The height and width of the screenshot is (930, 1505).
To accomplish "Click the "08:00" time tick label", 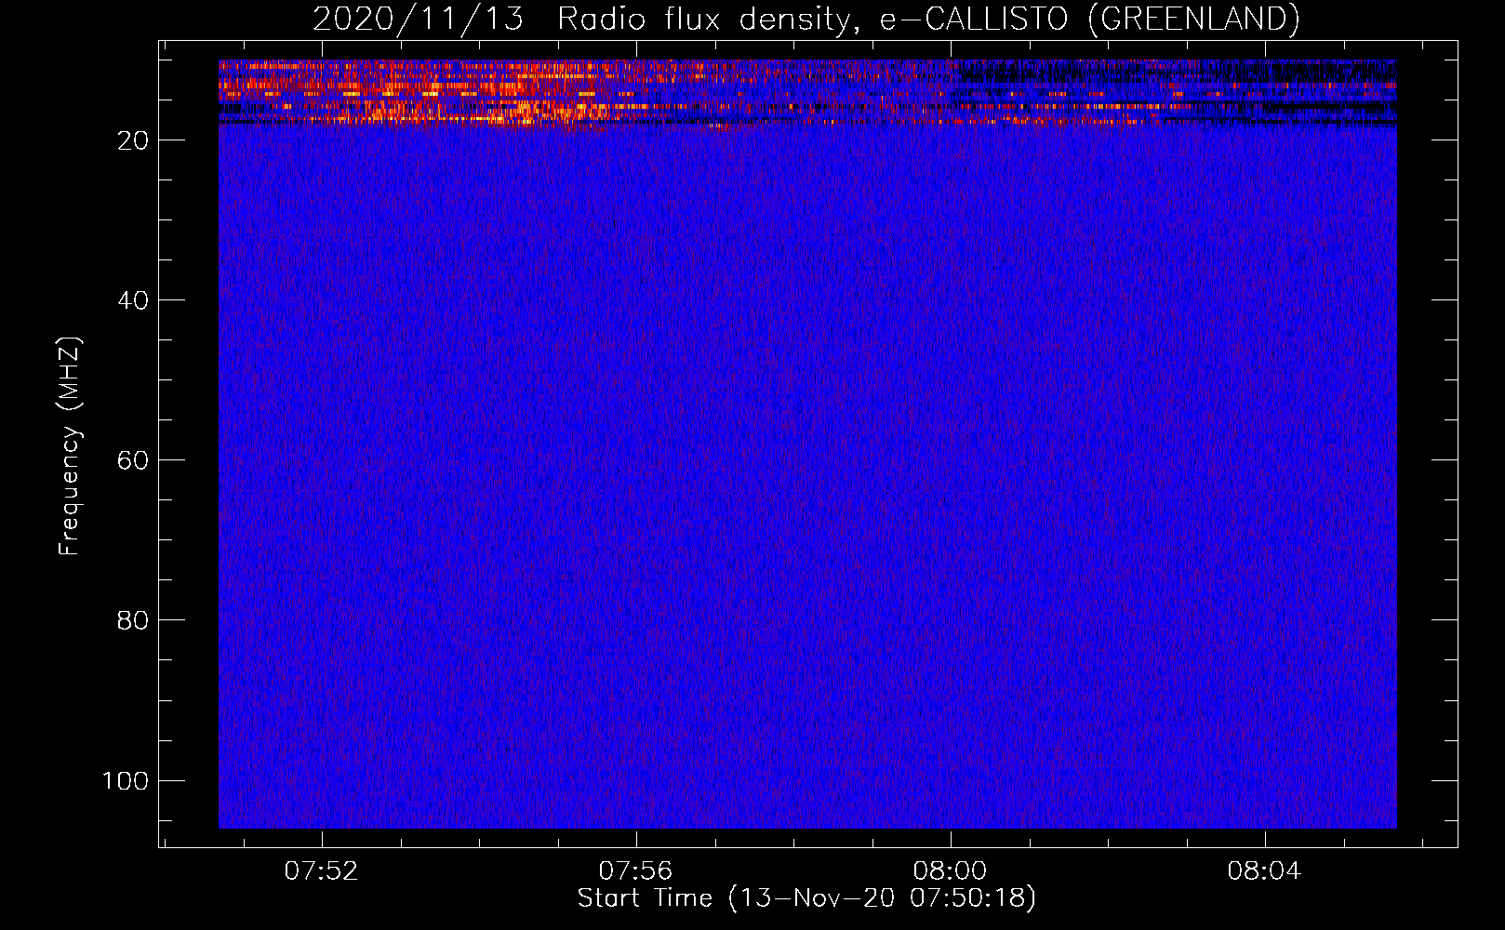I will click(x=951, y=871).
